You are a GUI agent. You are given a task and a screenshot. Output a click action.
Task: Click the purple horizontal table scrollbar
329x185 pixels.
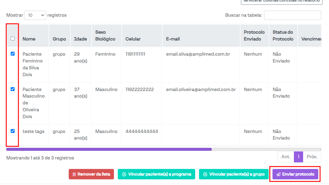coord(109,149)
